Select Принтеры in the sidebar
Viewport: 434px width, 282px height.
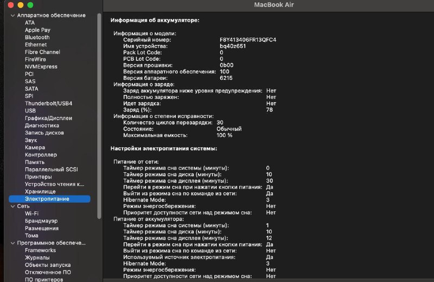point(38,177)
